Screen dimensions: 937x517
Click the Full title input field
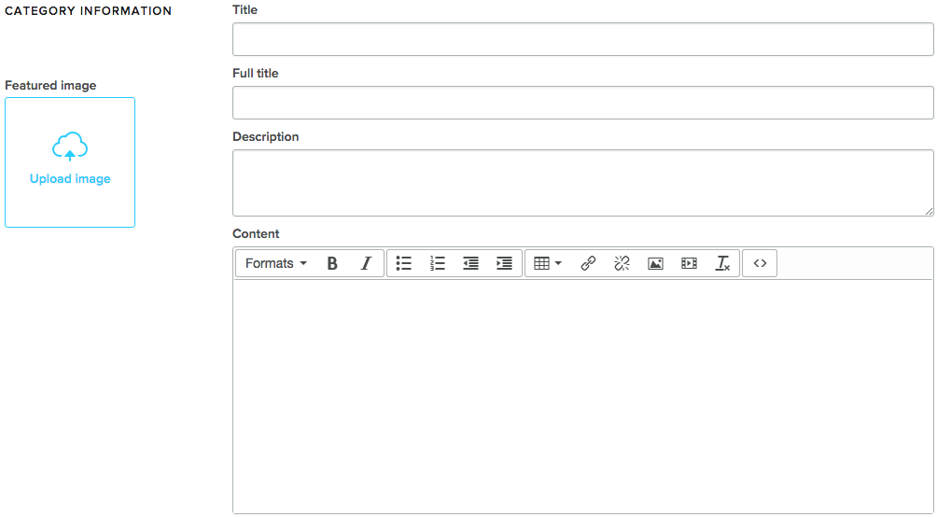(x=582, y=103)
